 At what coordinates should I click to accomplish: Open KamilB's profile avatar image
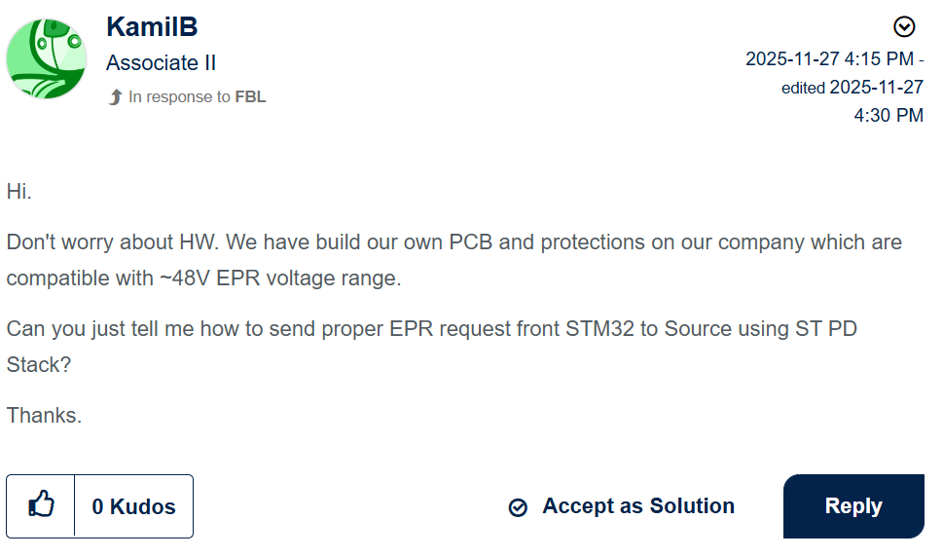coord(47,59)
